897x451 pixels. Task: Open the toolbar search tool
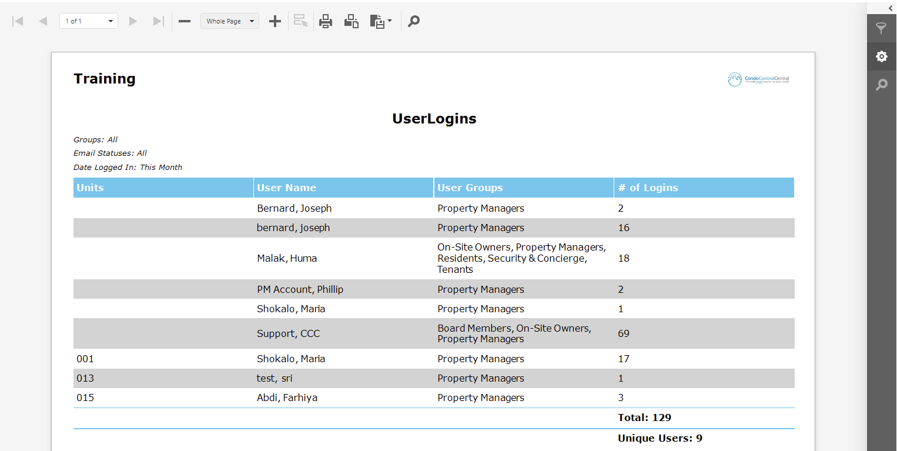413,21
